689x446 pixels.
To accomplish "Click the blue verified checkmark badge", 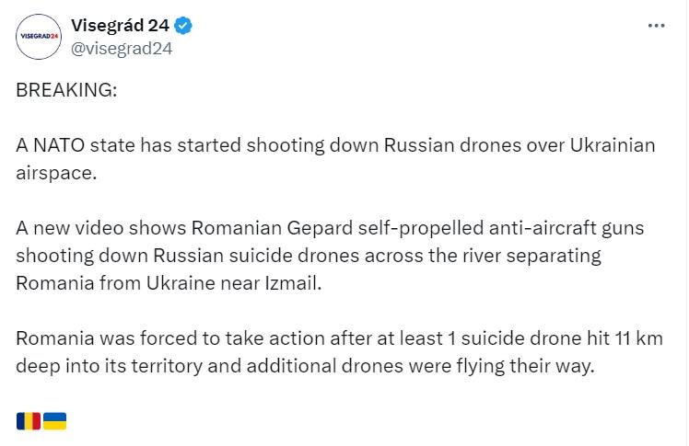I will pyautogui.click(x=183, y=25).
